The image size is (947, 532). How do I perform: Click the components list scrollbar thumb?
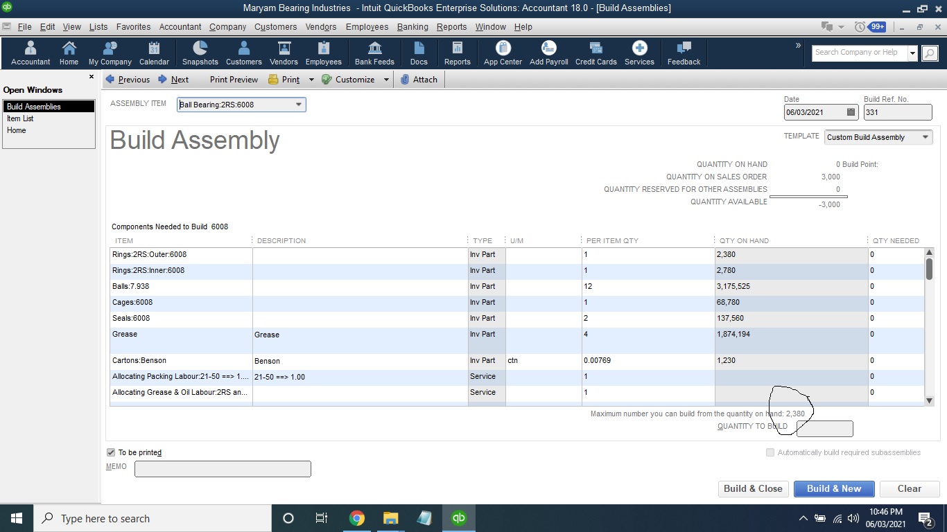[x=929, y=269]
